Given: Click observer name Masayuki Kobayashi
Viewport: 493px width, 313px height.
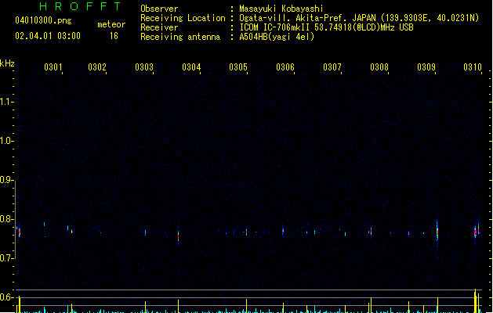Looking at the screenshot, I should coord(281,9).
